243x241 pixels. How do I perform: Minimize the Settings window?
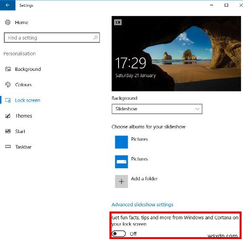pos(212,5)
